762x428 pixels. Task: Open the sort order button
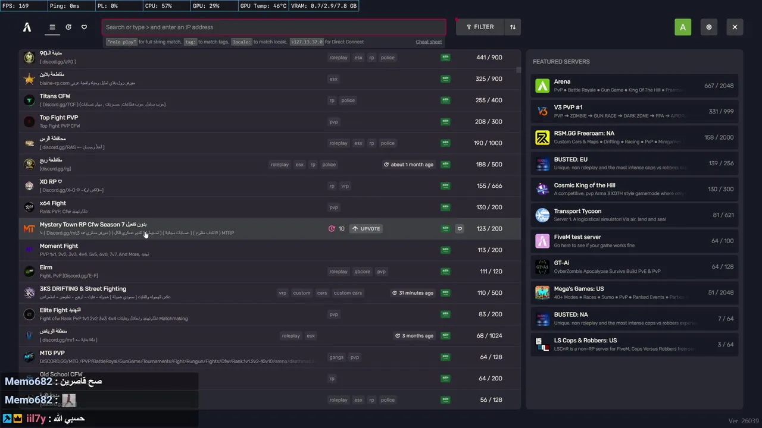tap(513, 27)
